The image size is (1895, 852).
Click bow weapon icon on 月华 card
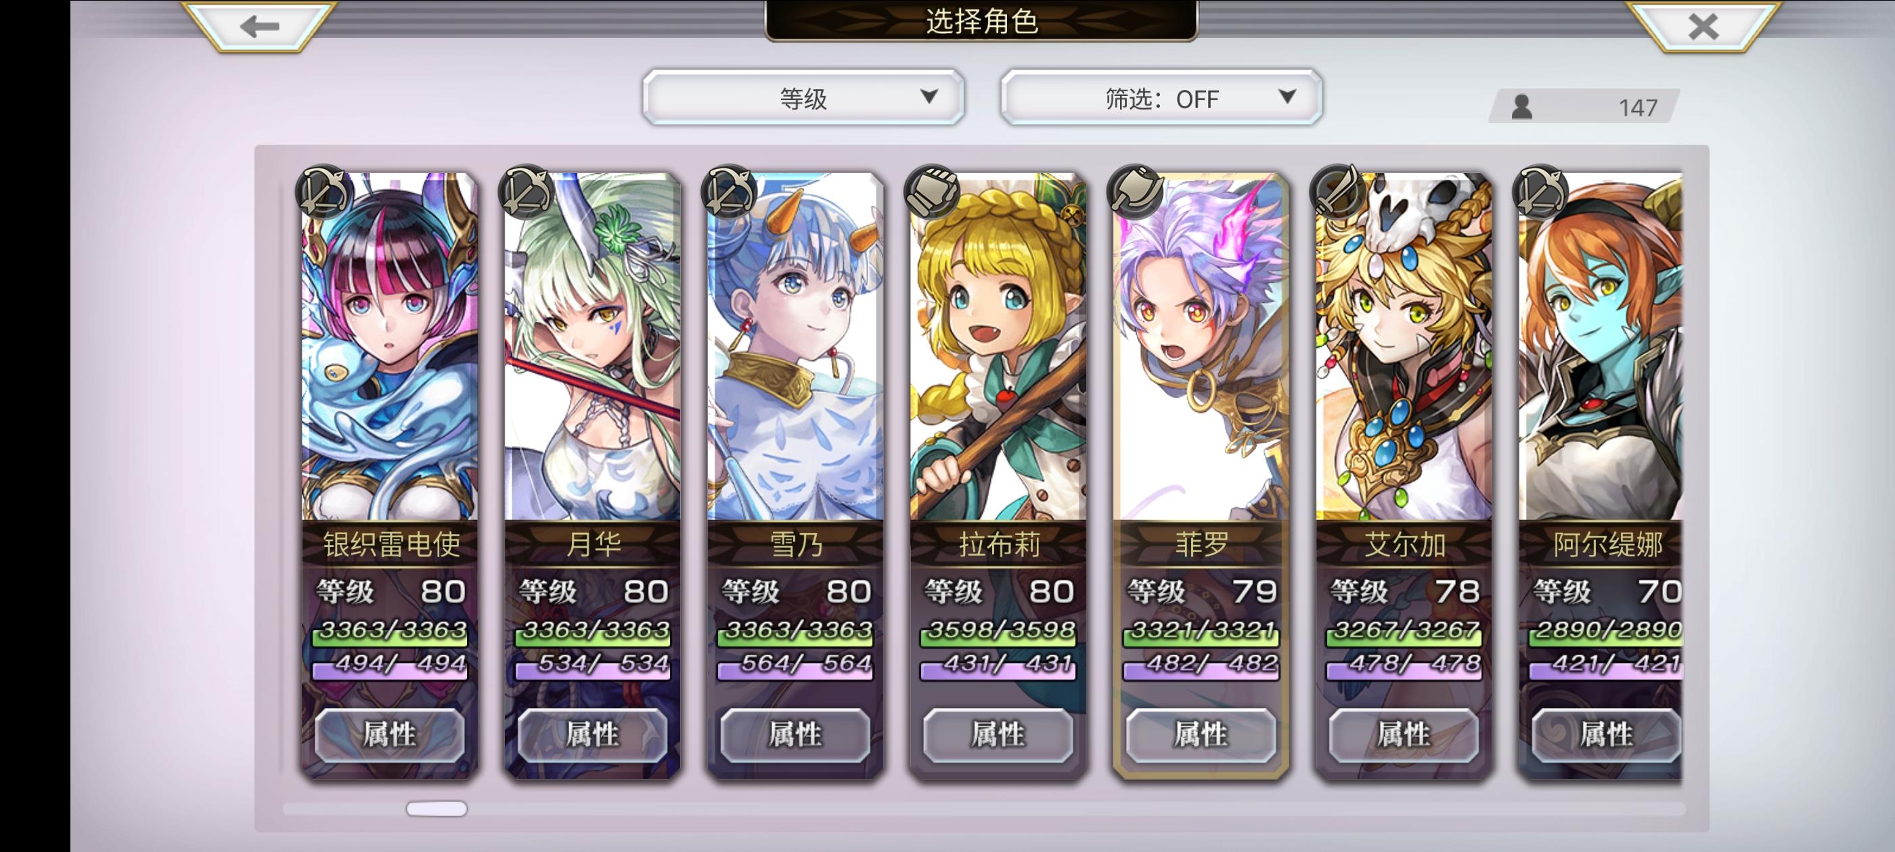point(526,192)
